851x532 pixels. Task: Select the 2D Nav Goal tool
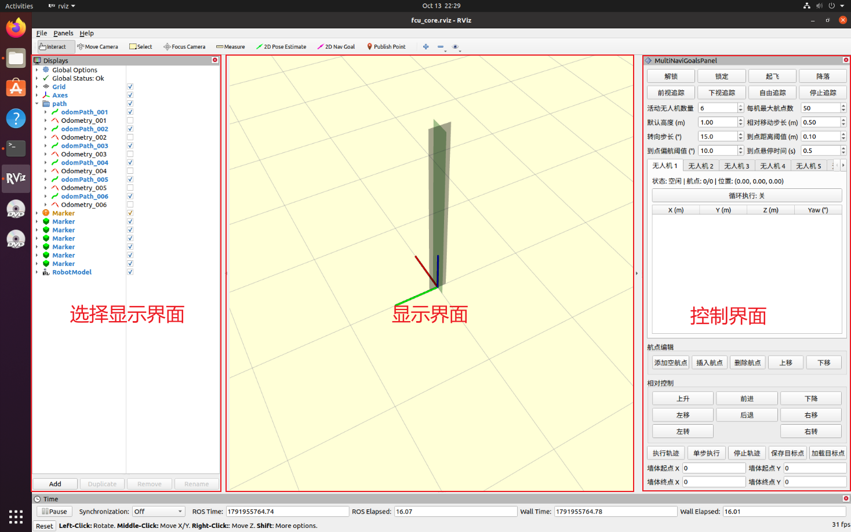coord(336,47)
